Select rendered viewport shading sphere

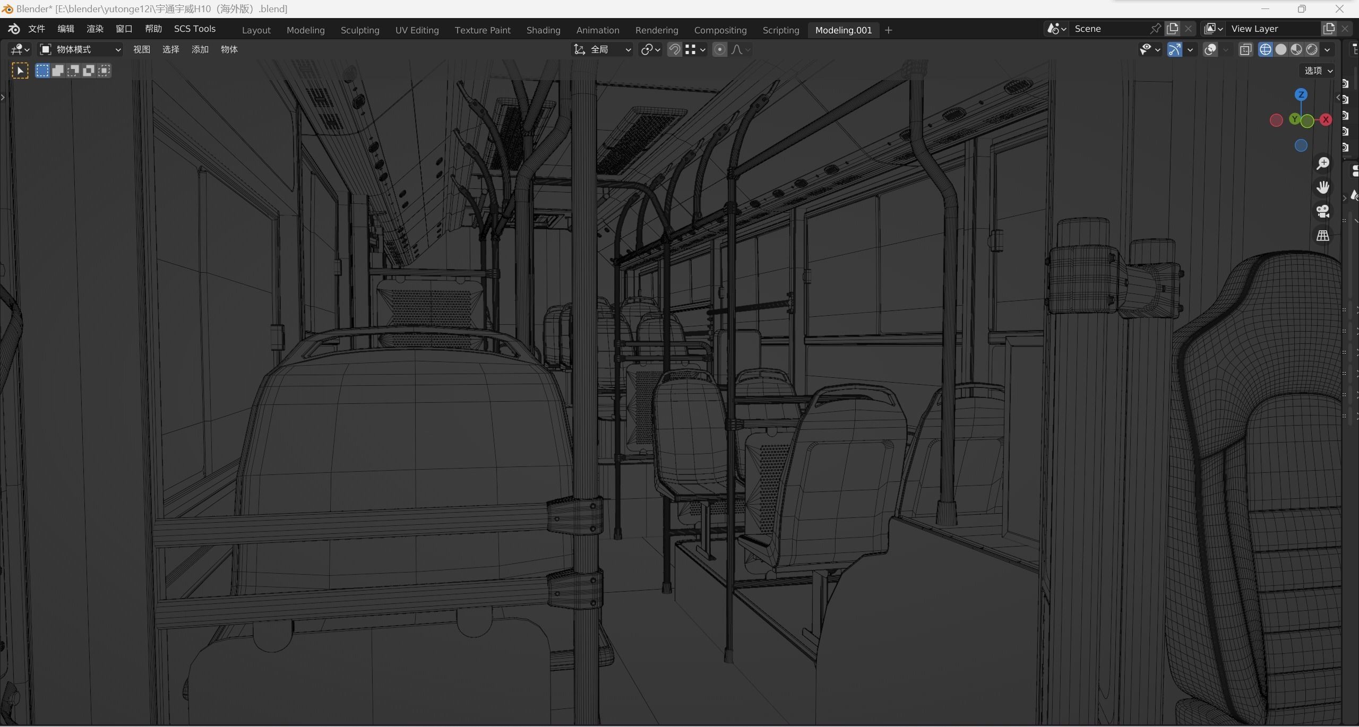click(1312, 49)
